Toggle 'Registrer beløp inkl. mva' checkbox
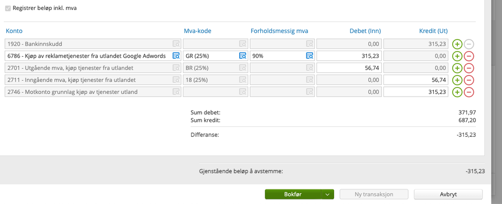The height and width of the screenshot is (204, 502). tap(8, 9)
